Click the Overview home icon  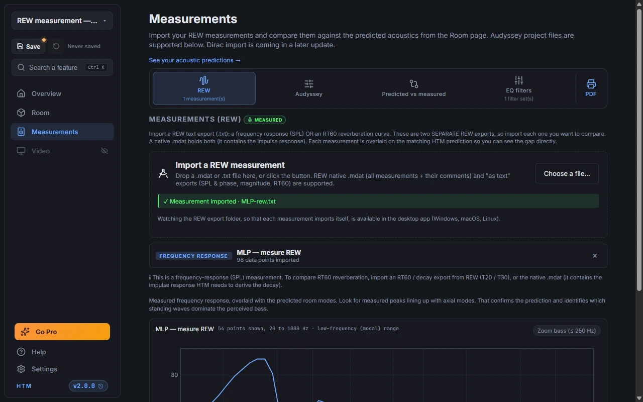tap(21, 93)
